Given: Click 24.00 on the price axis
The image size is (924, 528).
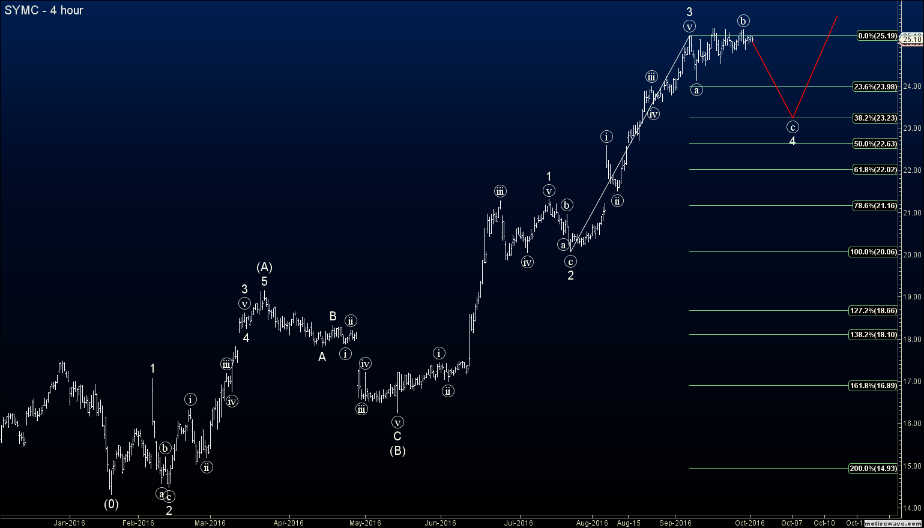Looking at the screenshot, I should [x=913, y=86].
